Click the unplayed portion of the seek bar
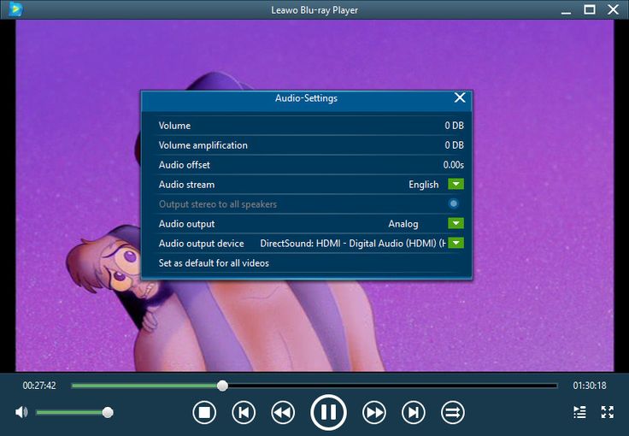 [x=392, y=386]
